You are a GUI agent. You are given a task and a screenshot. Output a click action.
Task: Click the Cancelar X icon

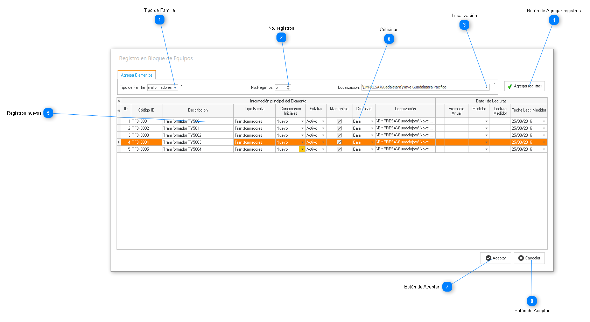pyautogui.click(x=521, y=258)
